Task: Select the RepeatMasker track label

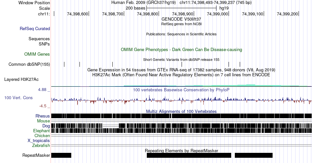Action: click(36, 155)
